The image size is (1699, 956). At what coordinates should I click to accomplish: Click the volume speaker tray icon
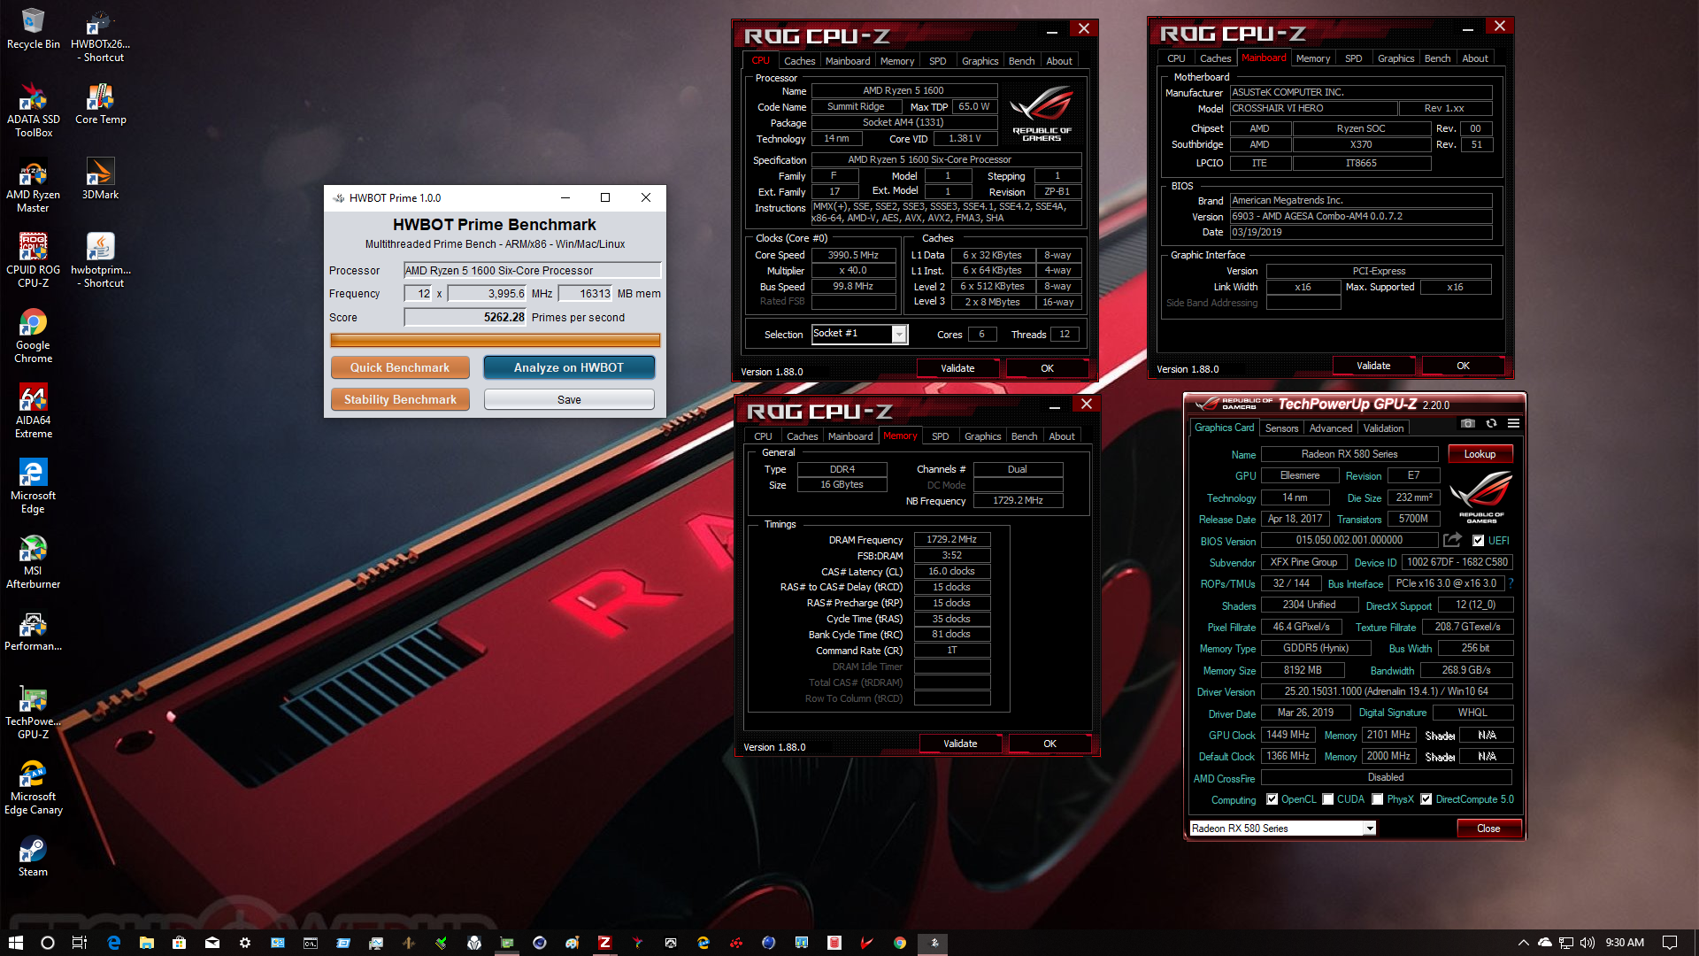1587,943
